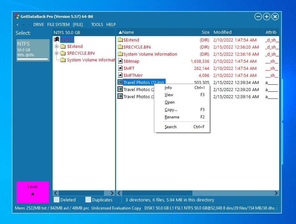Viewport: 296px width, 224px height.
Task: Click the $RECYCLE.BIN folder icon in file list
Action: pyautogui.click(x=120, y=47)
